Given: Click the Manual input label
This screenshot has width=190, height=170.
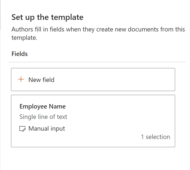Looking at the screenshot, I should [47, 128].
